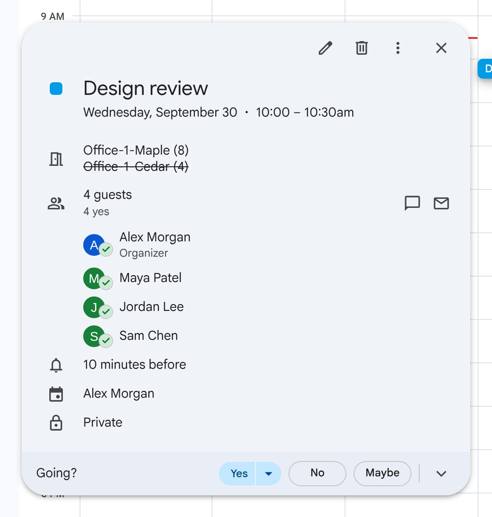The height and width of the screenshot is (517, 492).
Task: Email guests using envelope icon
Action: (x=441, y=203)
